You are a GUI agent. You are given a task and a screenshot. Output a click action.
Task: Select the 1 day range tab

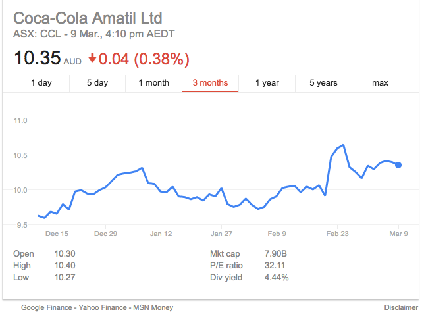(41, 83)
